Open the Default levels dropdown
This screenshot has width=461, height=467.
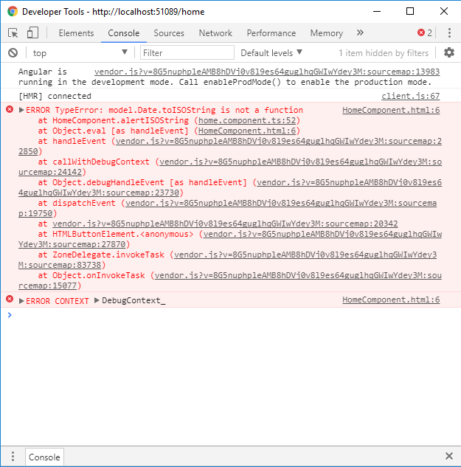click(x=271, y=53)
